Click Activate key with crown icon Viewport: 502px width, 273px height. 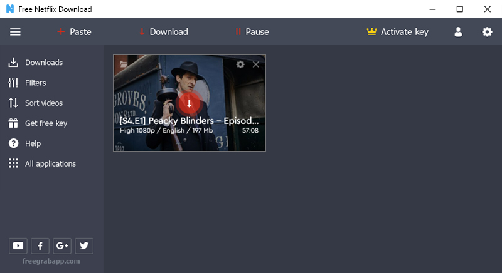[x=397, y=32]
